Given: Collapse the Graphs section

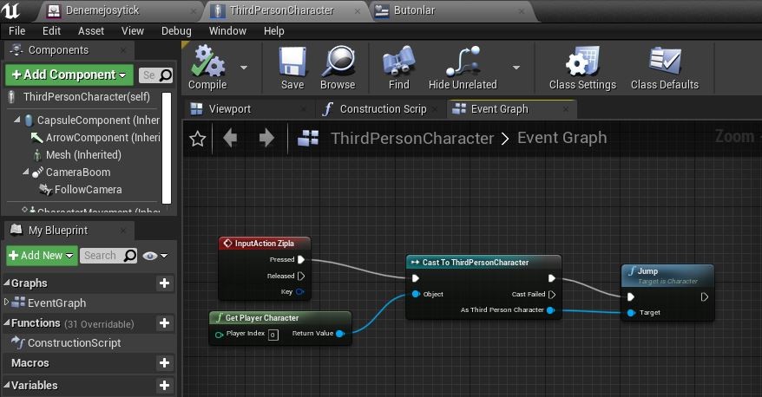Looking at the screenshot, I should 7,283.
